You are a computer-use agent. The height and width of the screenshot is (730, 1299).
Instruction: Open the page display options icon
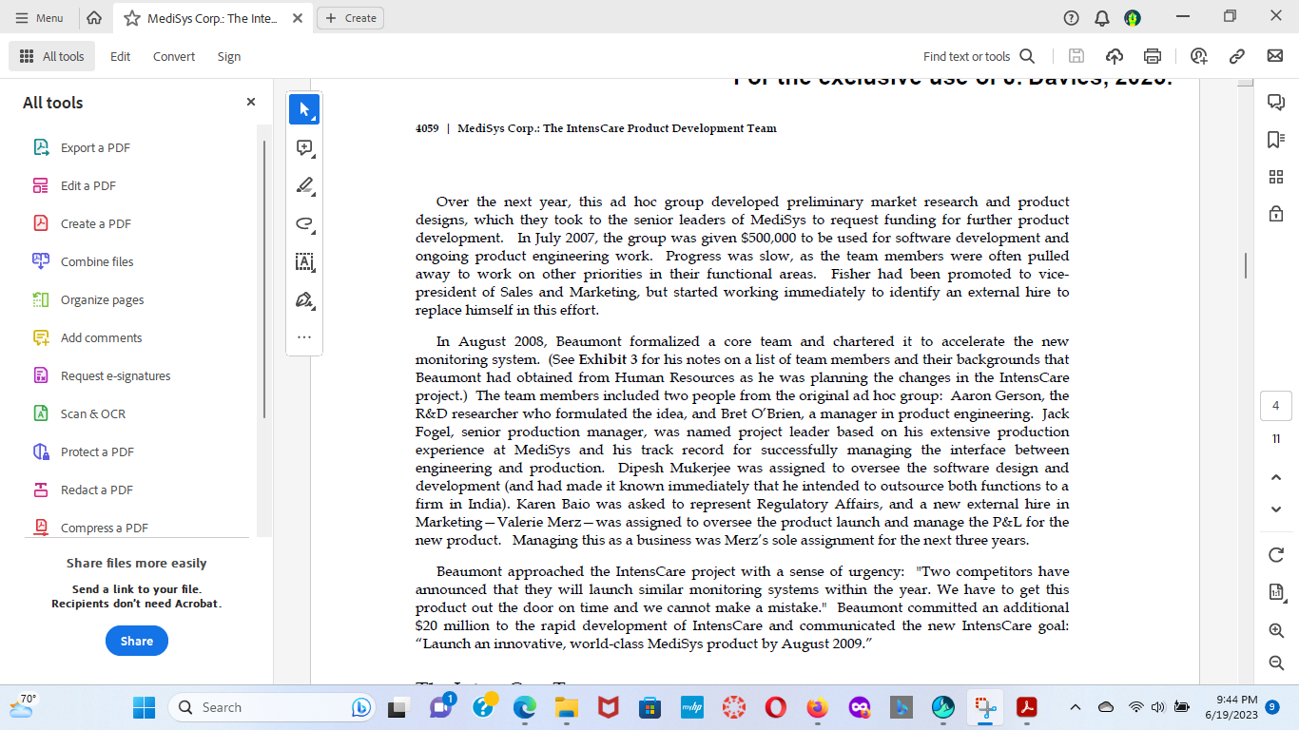(1275, 592)
